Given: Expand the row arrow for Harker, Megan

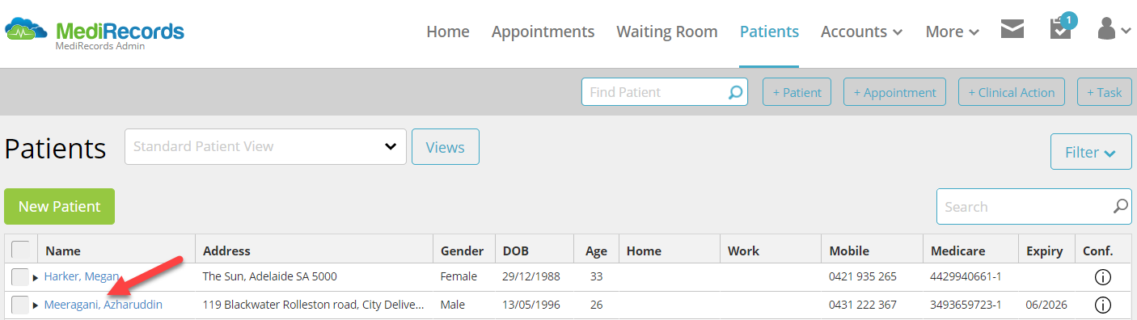Looking at the screenshot, I should click(x=36, y=278).
